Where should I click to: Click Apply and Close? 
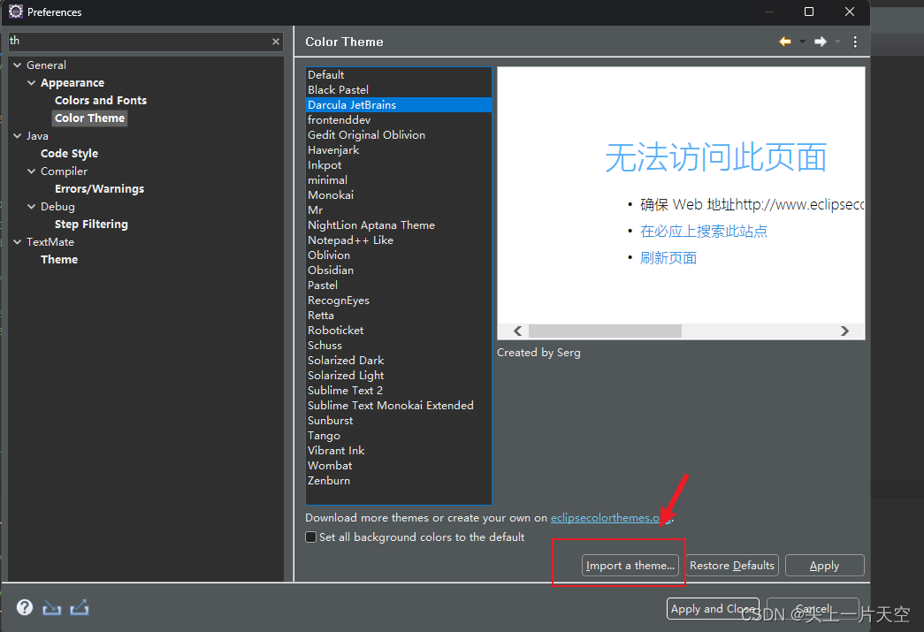click(713, 608)
